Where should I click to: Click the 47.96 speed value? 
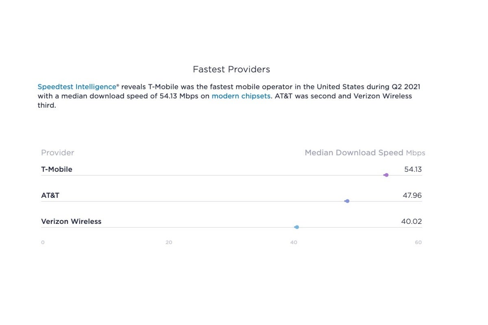click(412, 195)
